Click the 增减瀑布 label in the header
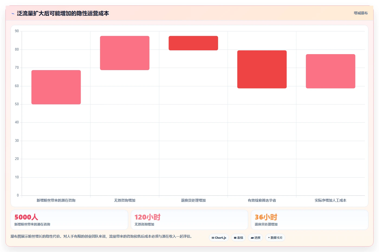 coord(361,13)
